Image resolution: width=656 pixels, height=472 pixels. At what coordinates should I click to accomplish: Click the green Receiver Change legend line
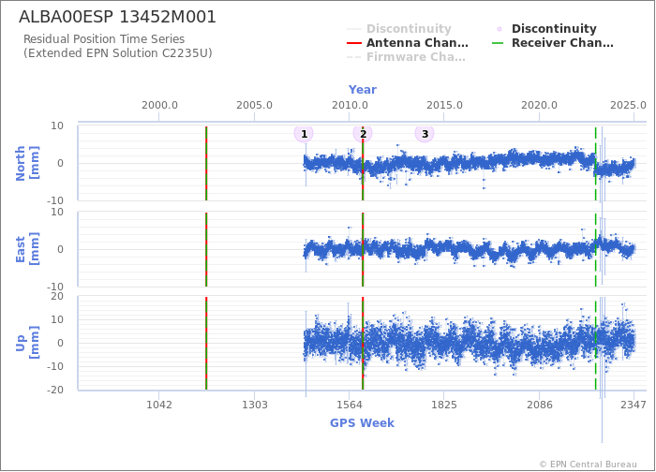[498, 43]
